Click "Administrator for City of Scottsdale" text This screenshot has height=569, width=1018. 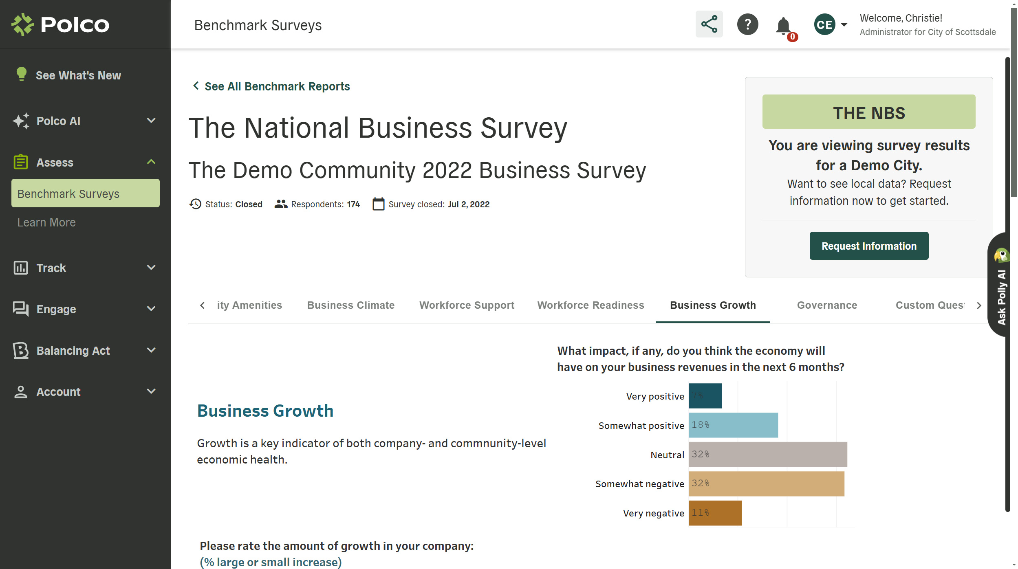[x=928, y=32]
